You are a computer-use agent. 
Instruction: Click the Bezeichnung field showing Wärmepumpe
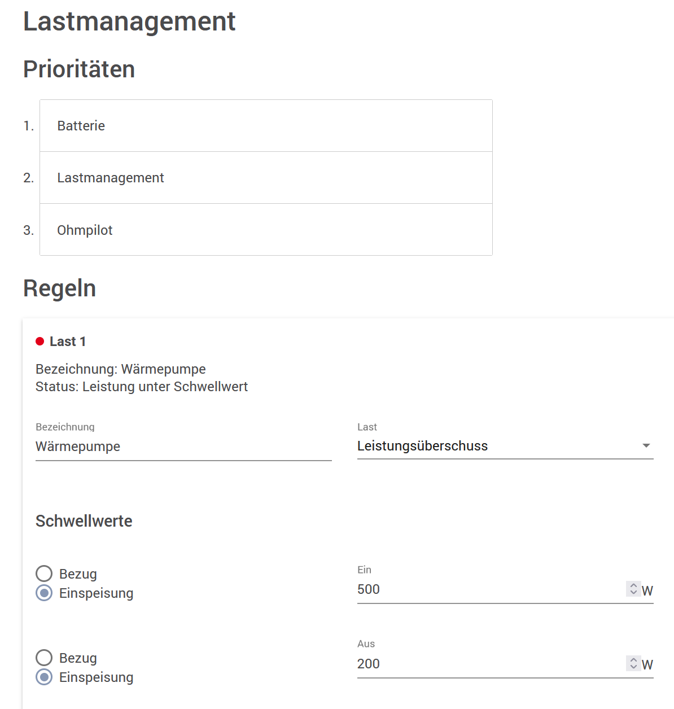[183, 447]
